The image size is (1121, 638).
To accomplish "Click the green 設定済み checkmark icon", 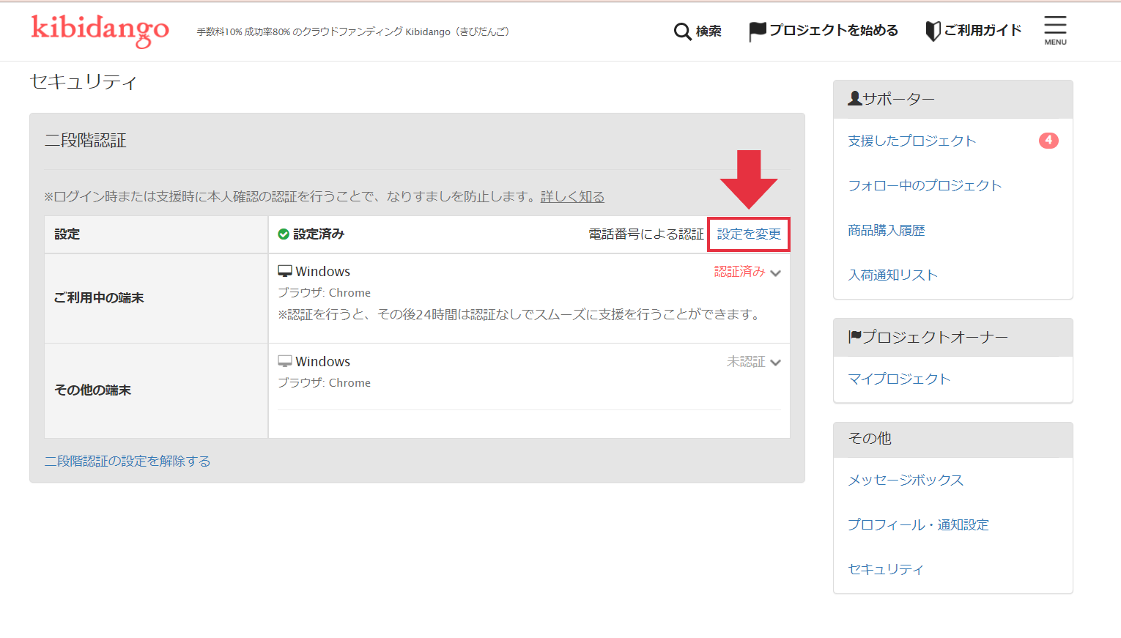I will pos(284,234).
